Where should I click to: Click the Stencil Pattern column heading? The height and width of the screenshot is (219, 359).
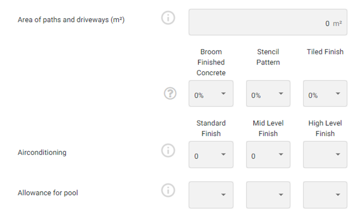point(268,57)
